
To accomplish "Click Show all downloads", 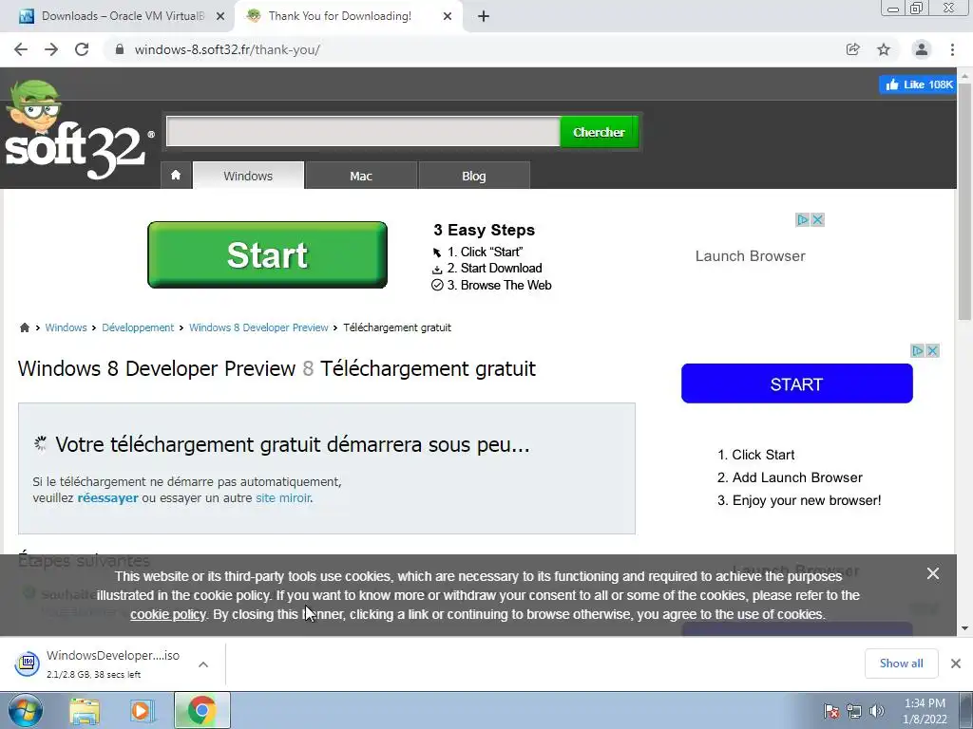I will [901, 664].
